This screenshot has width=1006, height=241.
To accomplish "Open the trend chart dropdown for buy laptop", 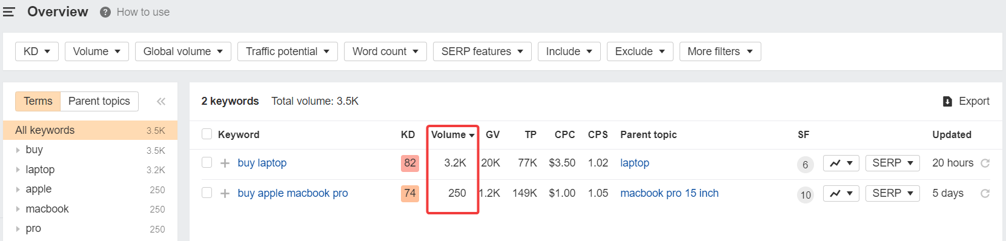I will [x=841, y=163].
